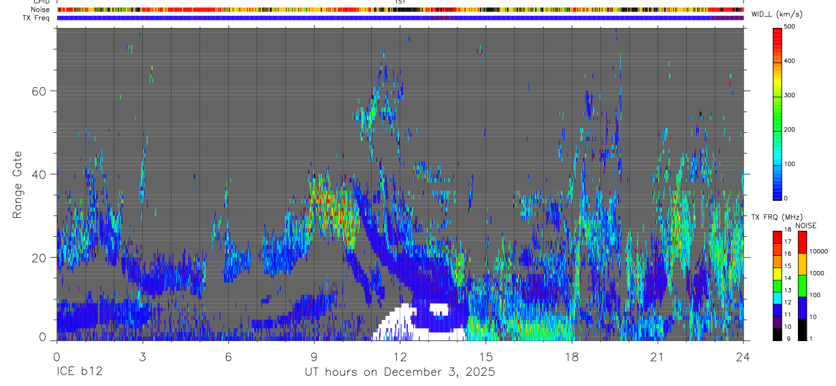Pick the green swatch in NOISE legend

tap(803, 286)
